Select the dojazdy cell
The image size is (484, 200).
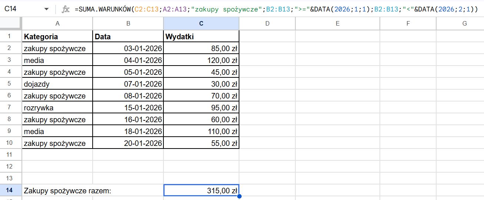tap(57, 84)
